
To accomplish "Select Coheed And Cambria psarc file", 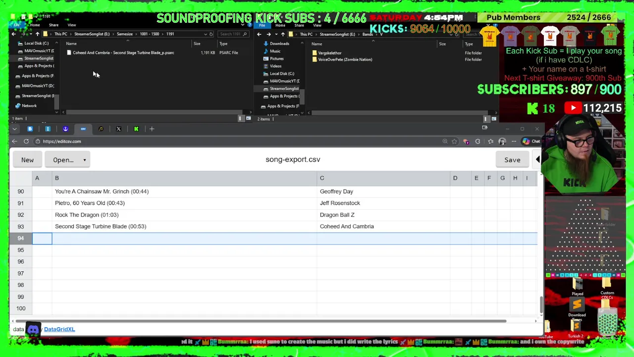I will pos(123,53).
